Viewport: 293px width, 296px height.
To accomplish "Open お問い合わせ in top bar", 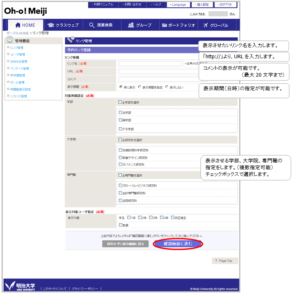I will (x=132, y=4).
